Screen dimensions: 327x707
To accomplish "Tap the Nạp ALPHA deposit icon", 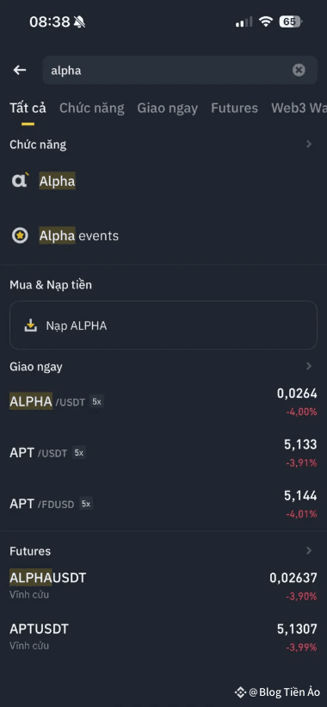I will (30, 326).
